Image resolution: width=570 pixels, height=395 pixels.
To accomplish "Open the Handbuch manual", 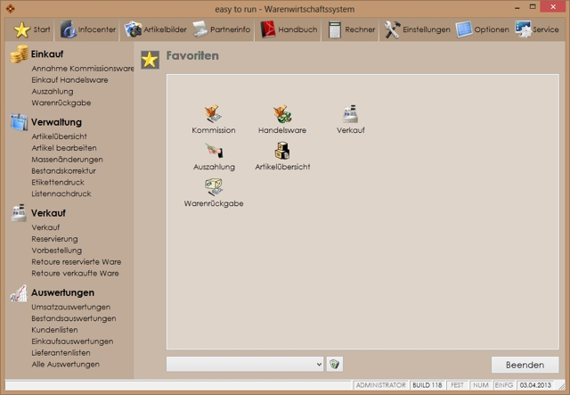I will tap(288, 29).
